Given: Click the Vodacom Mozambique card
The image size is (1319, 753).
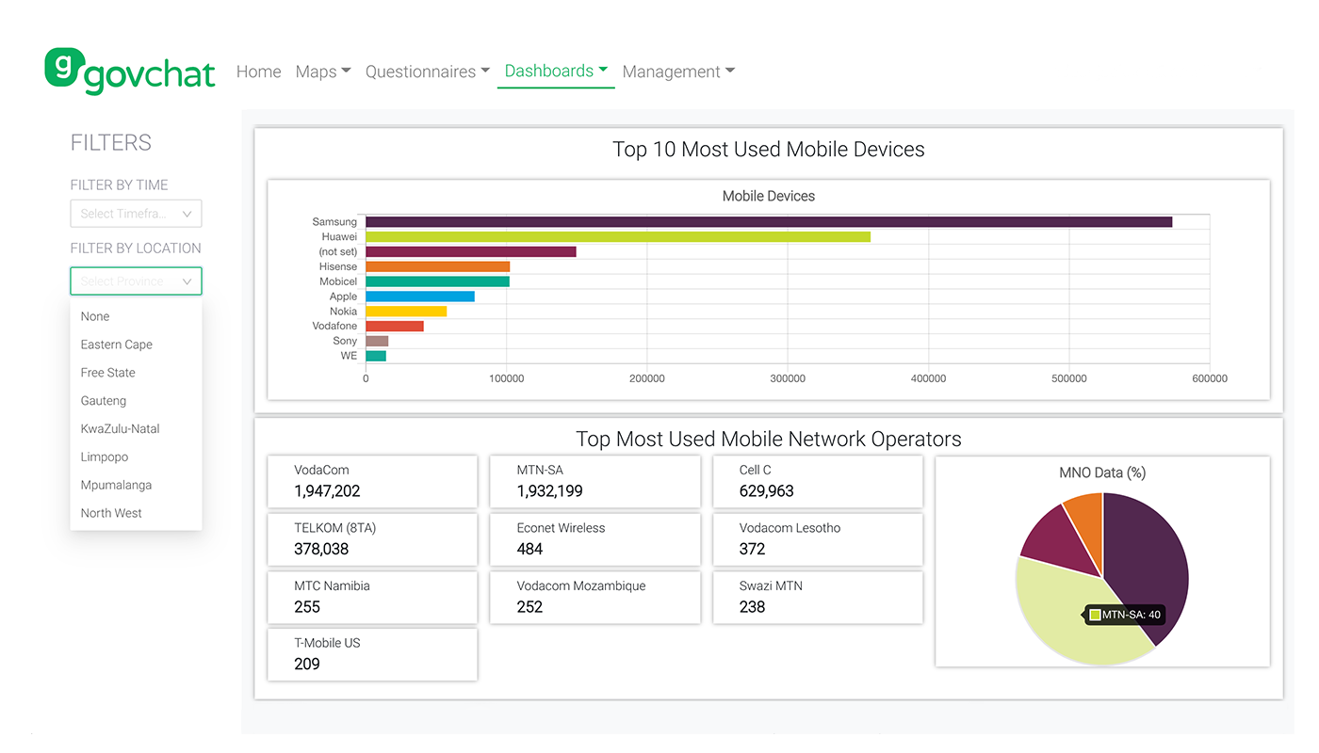Looking at the screenshot, I should (594, 597).
